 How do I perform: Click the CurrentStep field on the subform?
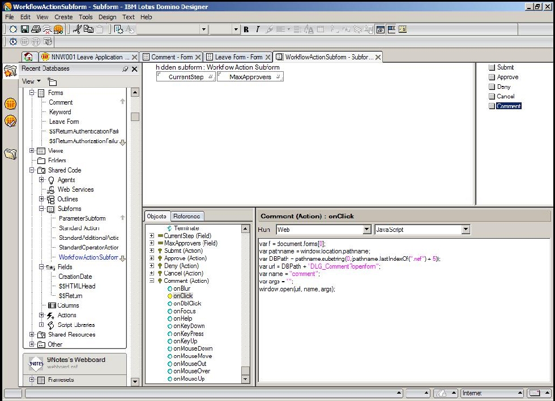tap(186, 77)
